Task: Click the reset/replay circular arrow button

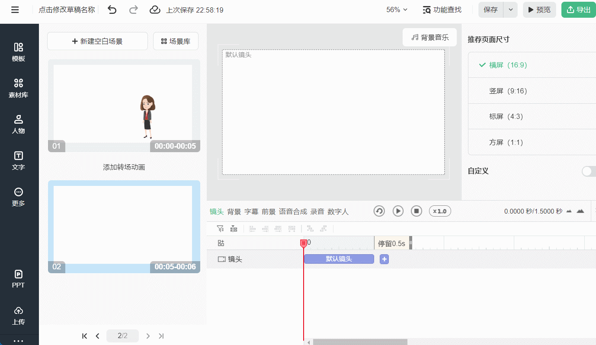Action: click(x=379, y=211)
